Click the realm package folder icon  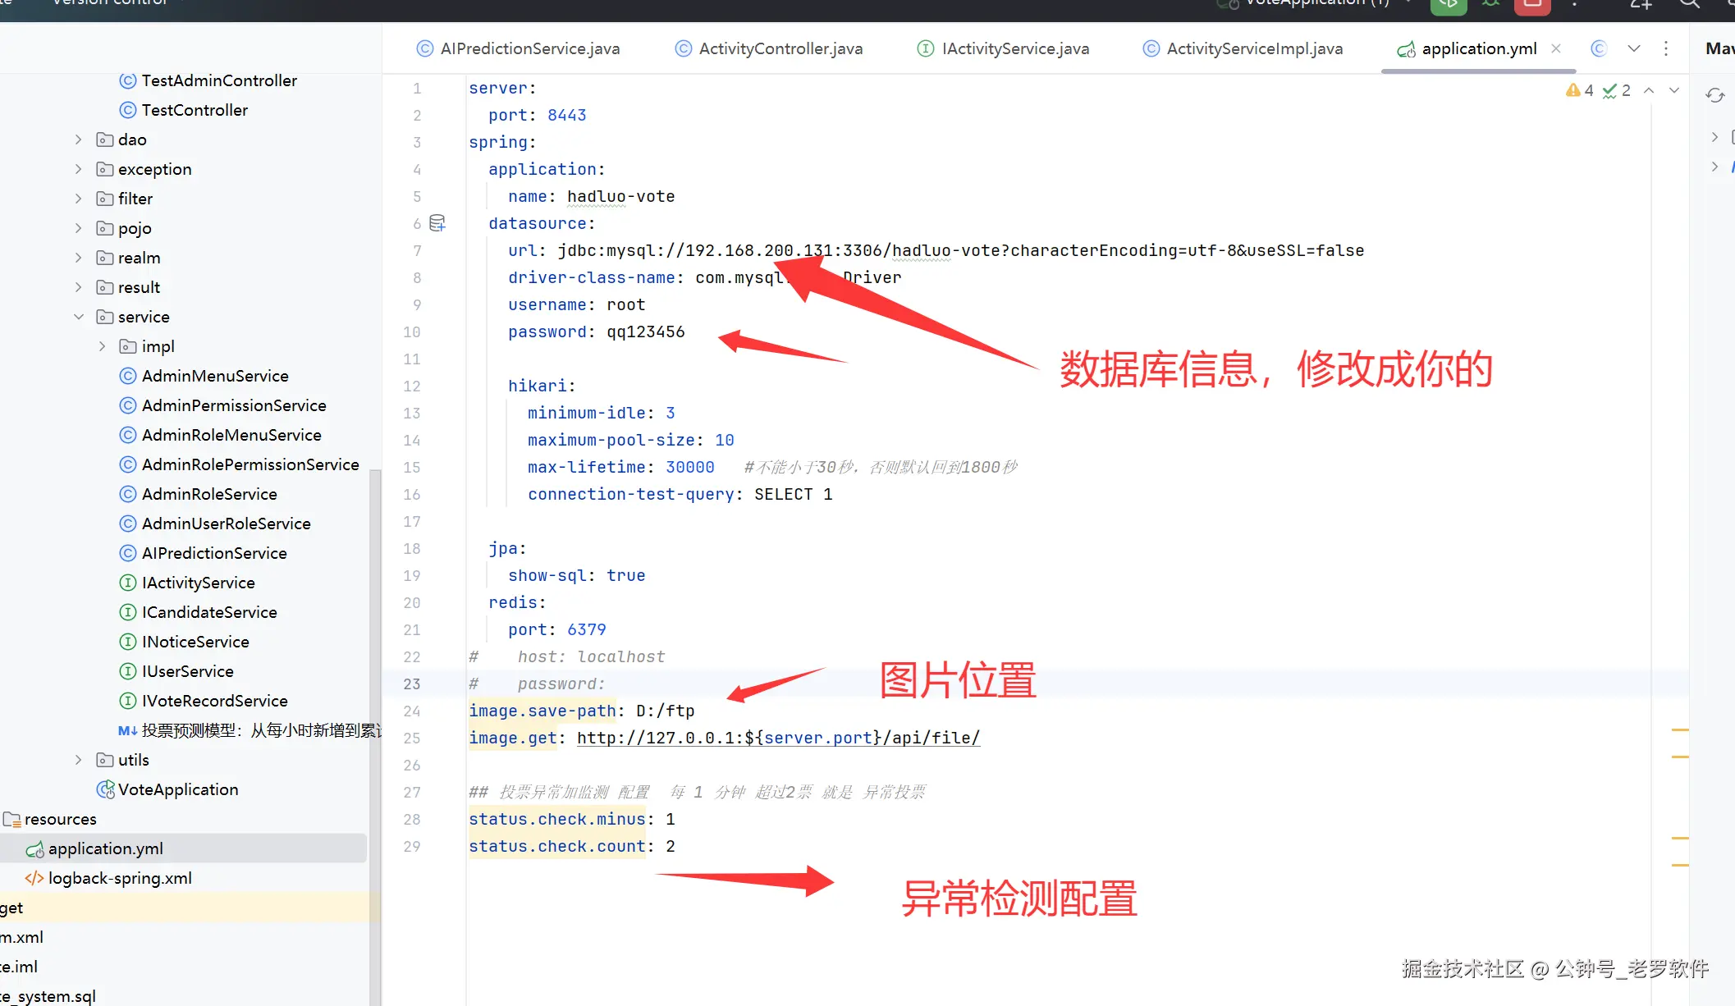coord(104,258)
